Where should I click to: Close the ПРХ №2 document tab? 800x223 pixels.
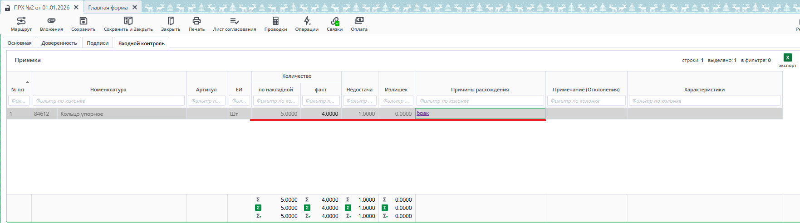[76, 7]
